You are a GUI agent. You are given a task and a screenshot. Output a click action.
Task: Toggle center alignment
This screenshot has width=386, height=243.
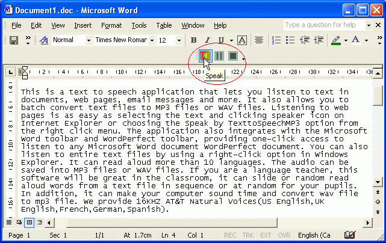click(x=259, y=40)
